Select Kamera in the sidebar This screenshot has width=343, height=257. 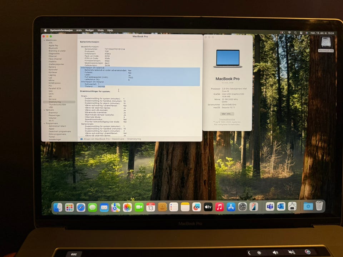pos(52,67)
